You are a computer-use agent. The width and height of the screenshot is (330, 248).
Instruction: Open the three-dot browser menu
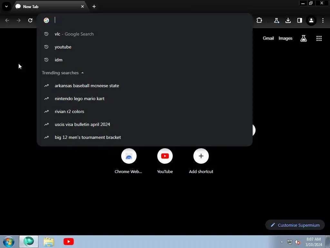tap(323, 20)
